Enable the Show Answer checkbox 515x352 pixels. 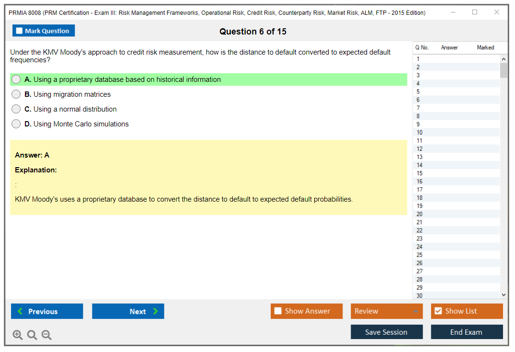278,311
